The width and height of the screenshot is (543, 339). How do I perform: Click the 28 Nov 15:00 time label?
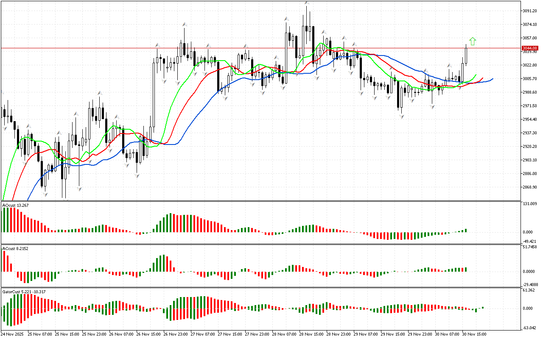312,334
